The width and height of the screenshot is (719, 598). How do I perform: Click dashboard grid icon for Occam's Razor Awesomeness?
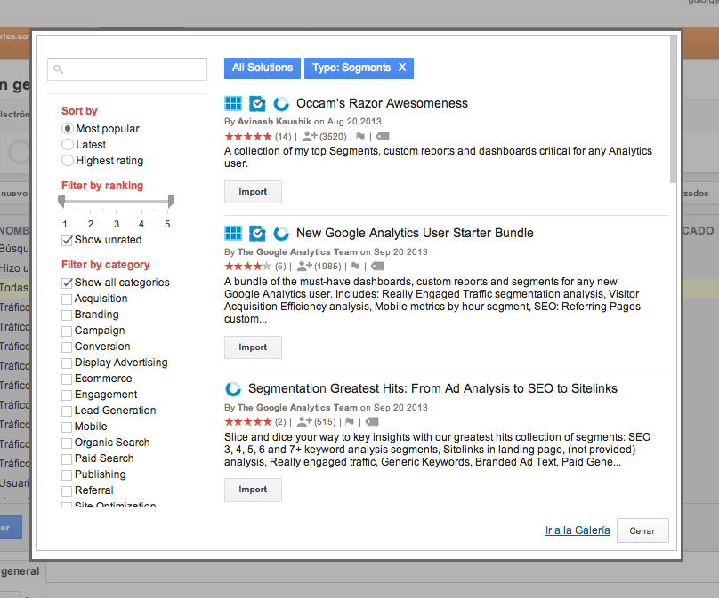[x=233, y=103]
